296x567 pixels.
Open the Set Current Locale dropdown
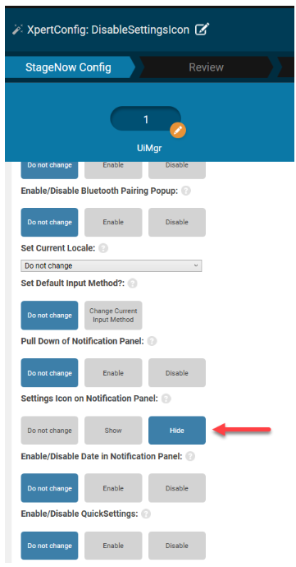(x=112, y=265)
